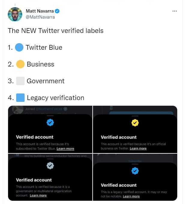This screenshot has height=204, width=185.
Task: Click the grey square emoji next to Government
Action: tap(20, 81)
